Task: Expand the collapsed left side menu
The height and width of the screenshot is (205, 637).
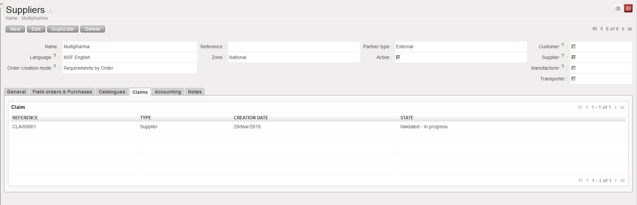Action: (1, 4)
